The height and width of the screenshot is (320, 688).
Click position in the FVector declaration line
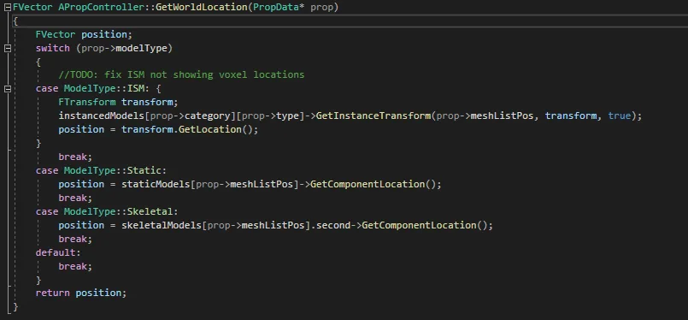(104, 34)
